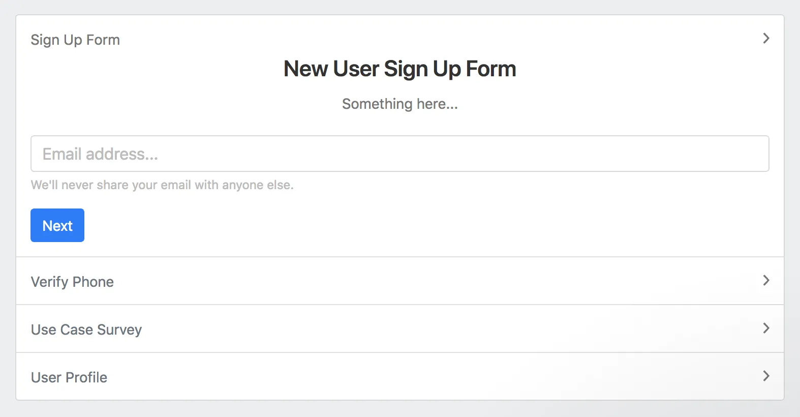800x417 pixels.
Task: Click the 'Something here...' subtitle text
Action: [399, 104]
